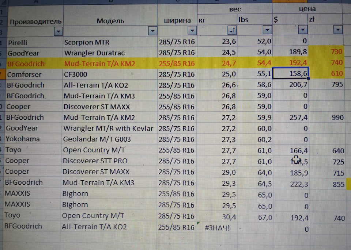Select the 60,2 lbs weight cell
Screen dimensions: 351x250
click(255, 139)
